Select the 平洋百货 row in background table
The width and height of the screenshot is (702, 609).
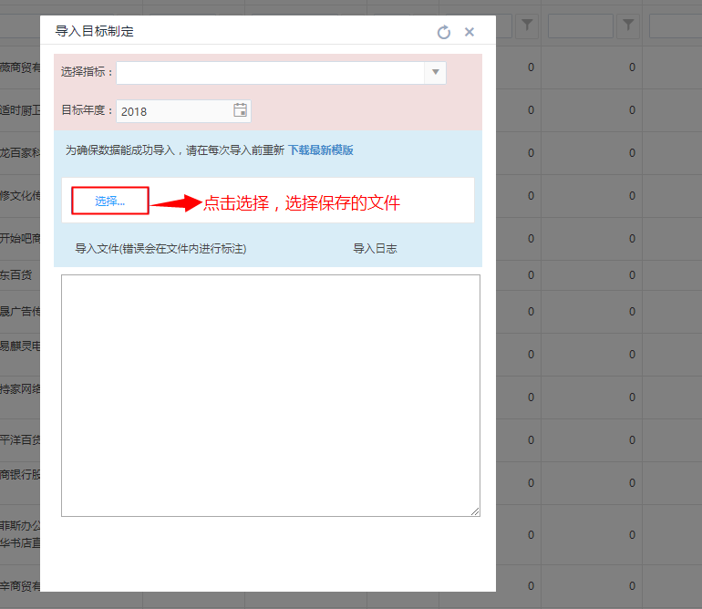tap(20, 439)
